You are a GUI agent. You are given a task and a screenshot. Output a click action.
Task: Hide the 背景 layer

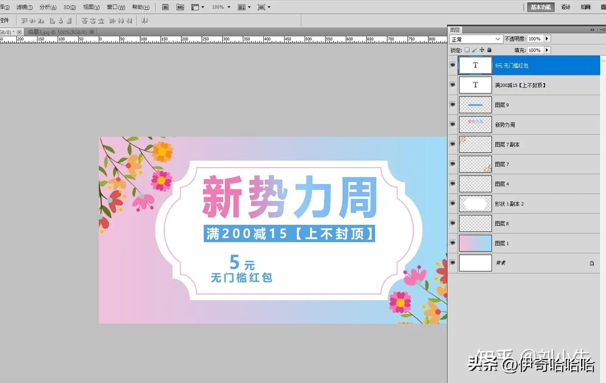coord(452,263)
